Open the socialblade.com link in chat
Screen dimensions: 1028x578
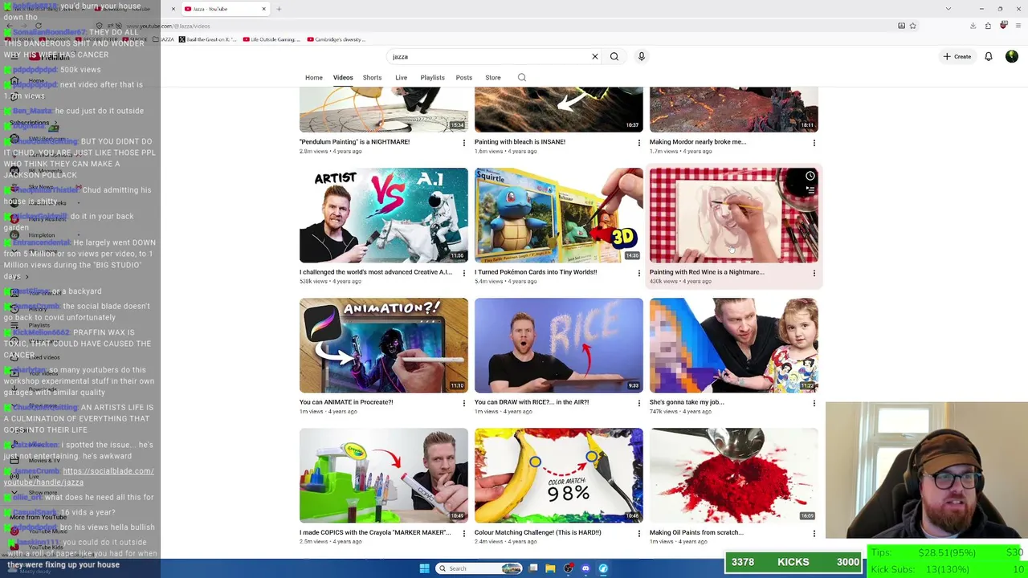coord(79,477)
